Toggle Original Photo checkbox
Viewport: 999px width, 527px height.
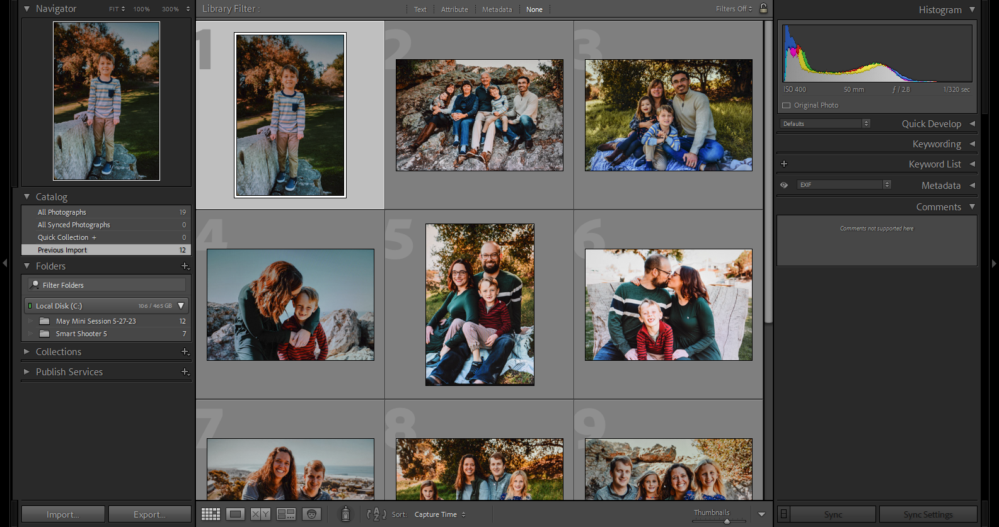(786, 105)
